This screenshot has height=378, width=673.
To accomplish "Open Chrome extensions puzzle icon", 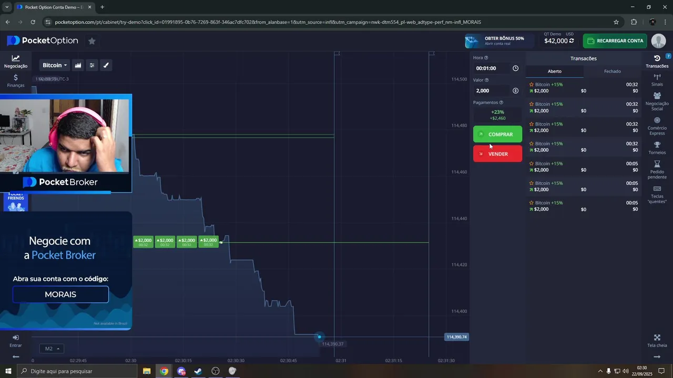I will tap(634, 22).
